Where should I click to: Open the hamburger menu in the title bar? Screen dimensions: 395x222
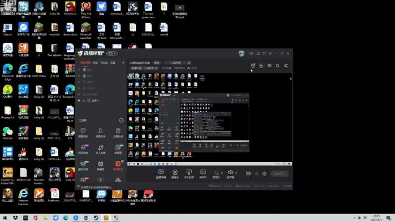point(270,53)
